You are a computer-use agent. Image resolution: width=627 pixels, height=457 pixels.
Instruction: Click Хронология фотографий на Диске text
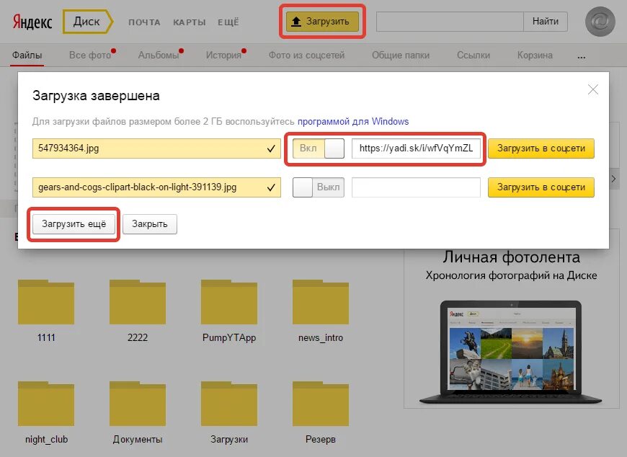[x=511, y=275]
